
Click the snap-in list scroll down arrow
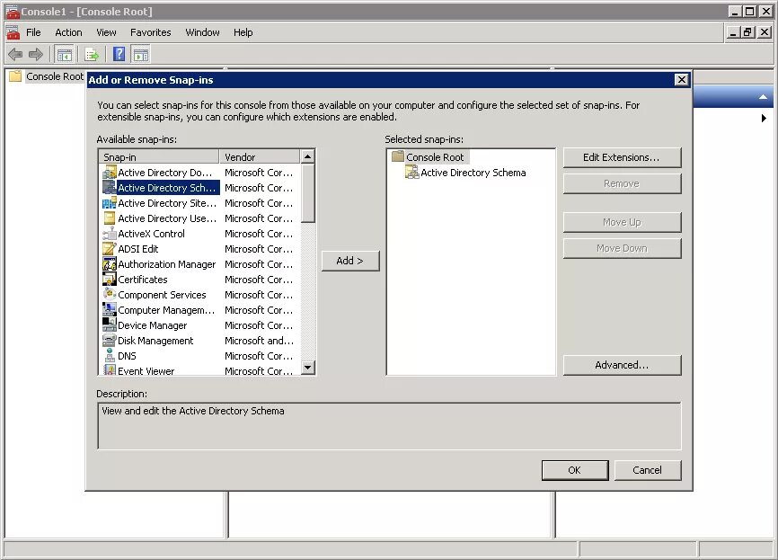[307, 368]
